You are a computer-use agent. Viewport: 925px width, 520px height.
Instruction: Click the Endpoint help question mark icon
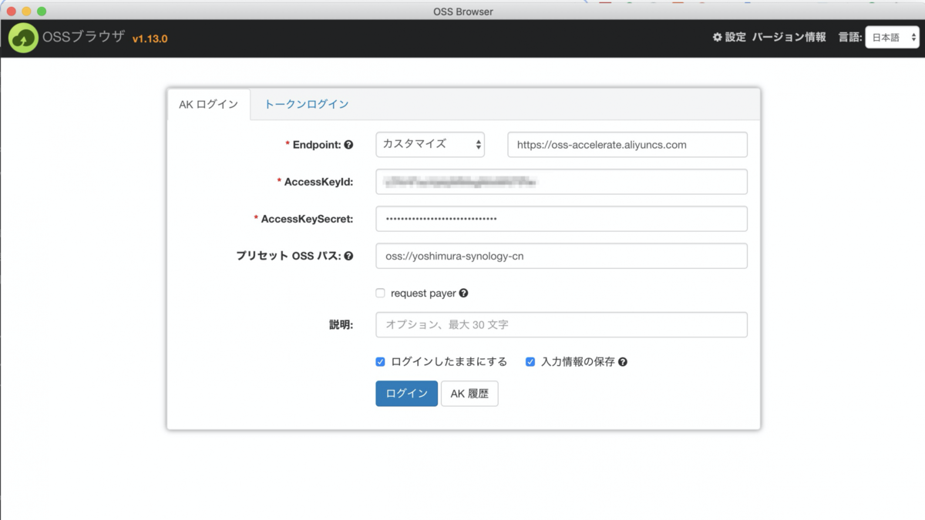(x=348, y=145)
